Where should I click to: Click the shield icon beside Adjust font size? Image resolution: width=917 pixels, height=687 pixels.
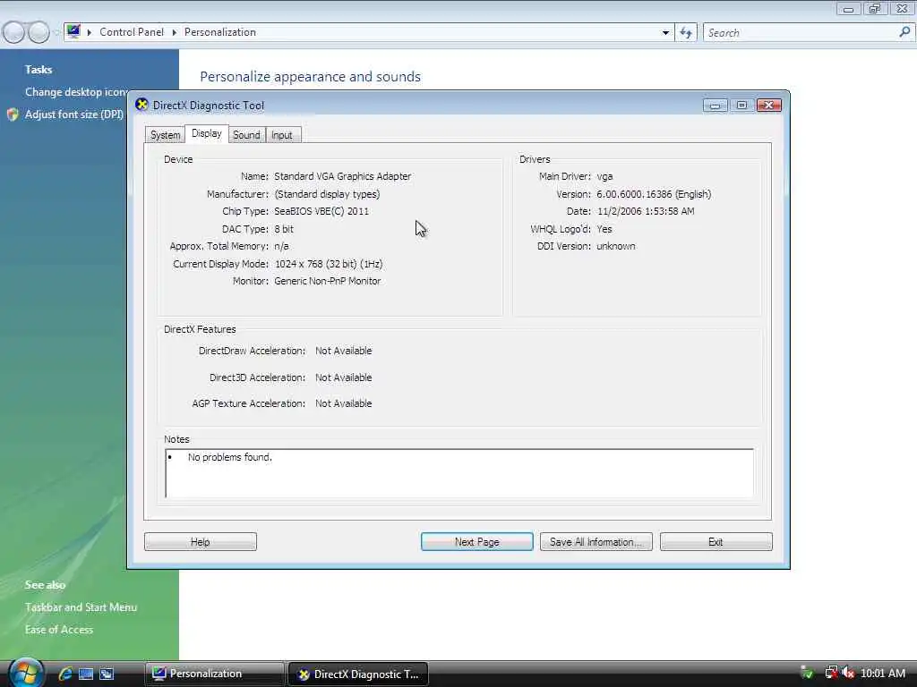(x=13, y=114)
